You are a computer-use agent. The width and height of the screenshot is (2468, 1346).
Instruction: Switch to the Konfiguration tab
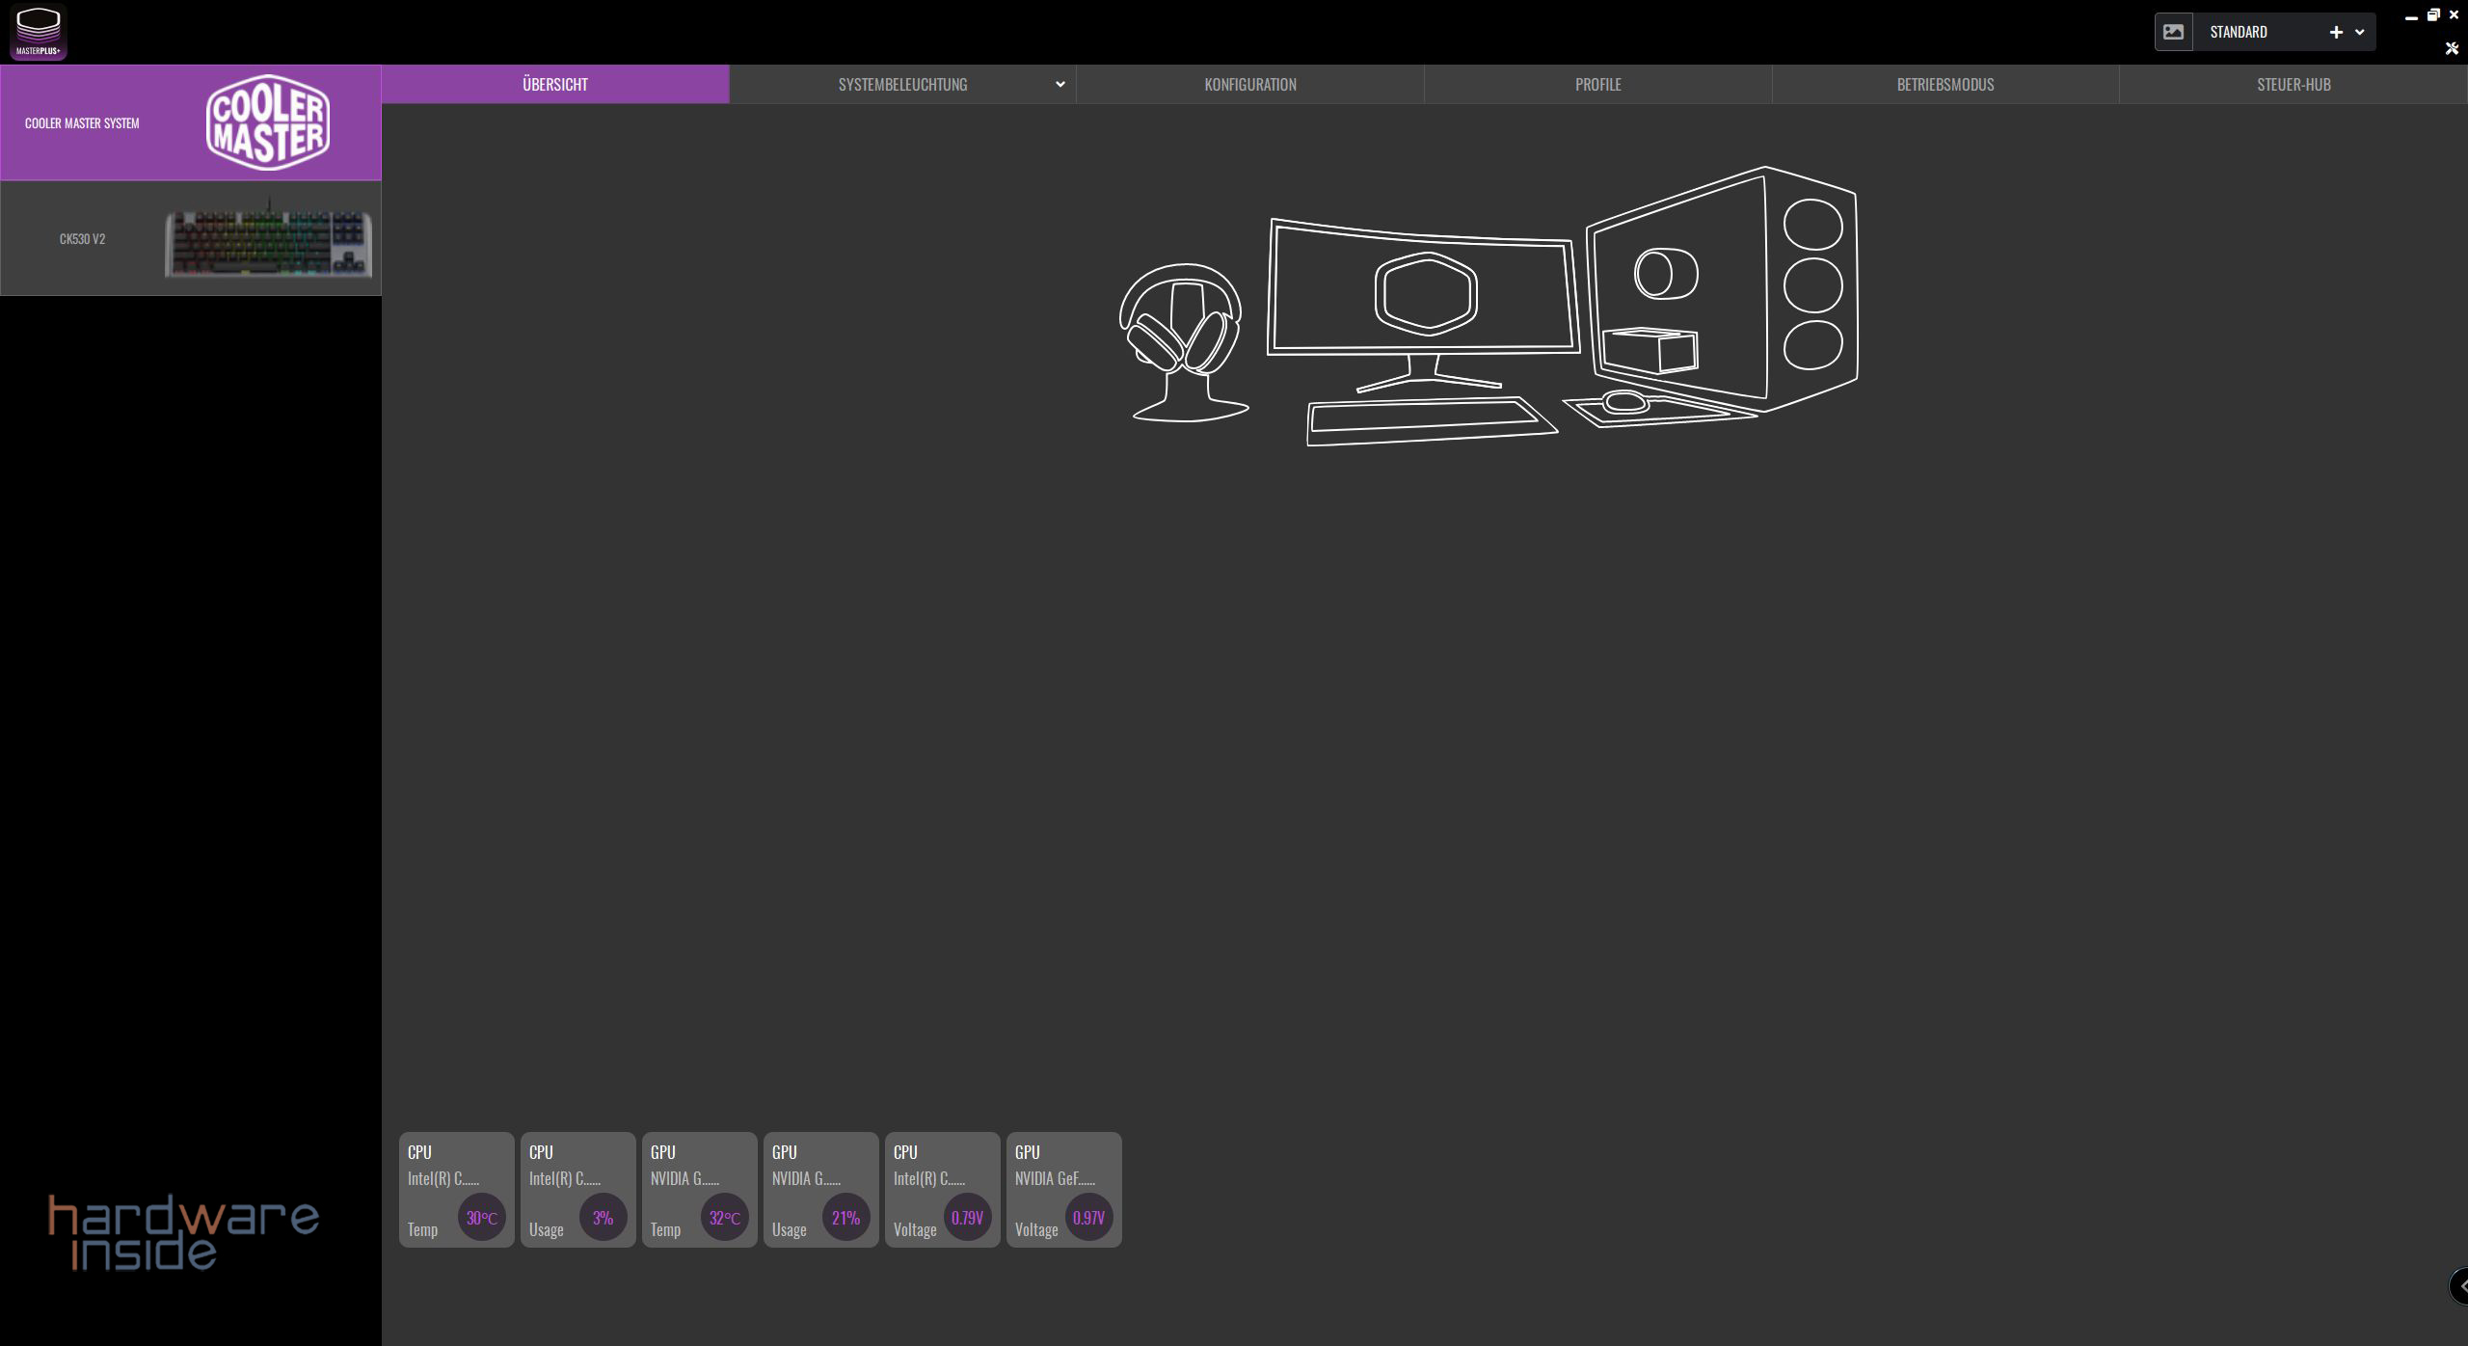(1249, 84)
